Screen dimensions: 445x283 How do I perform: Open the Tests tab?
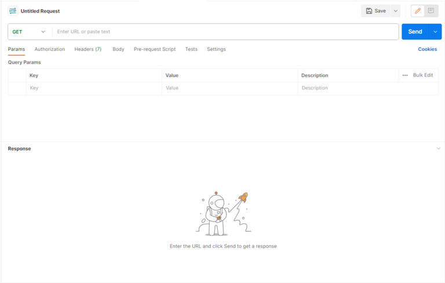(191, 49)
